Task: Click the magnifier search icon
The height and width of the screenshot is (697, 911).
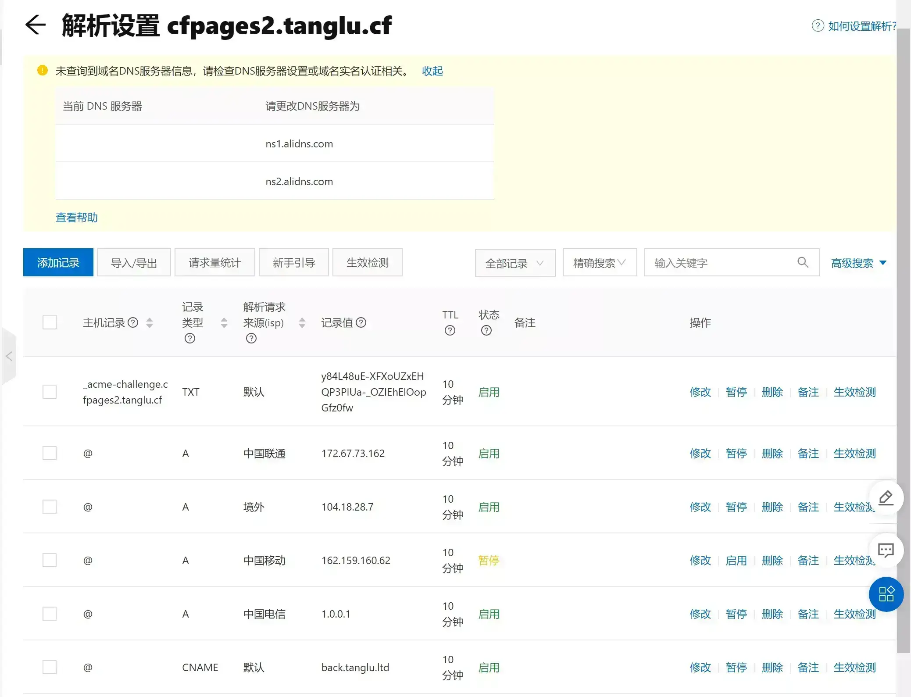Action: coord(803,262)
